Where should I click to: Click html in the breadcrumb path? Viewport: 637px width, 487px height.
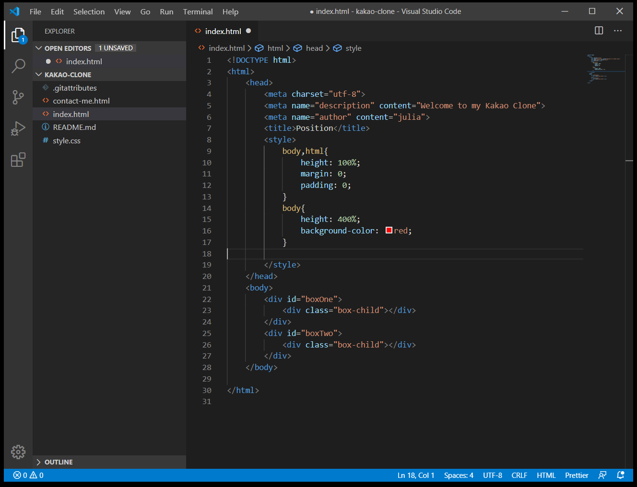click(x=275, y=48)
